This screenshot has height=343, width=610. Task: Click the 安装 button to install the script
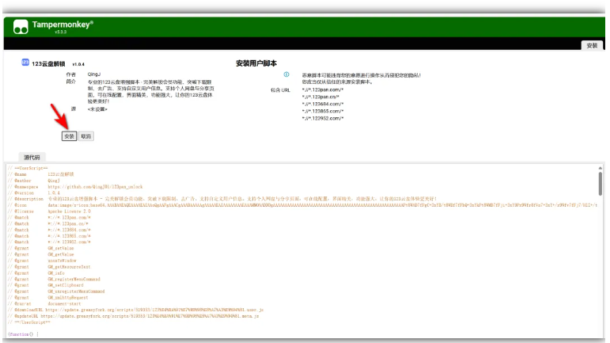pyautogui.click(x=70, y=136)
